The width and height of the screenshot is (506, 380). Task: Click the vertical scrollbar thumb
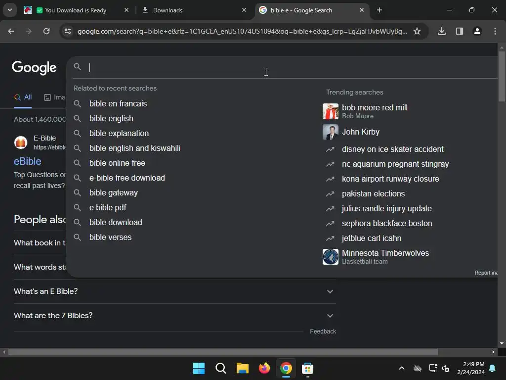502,77
